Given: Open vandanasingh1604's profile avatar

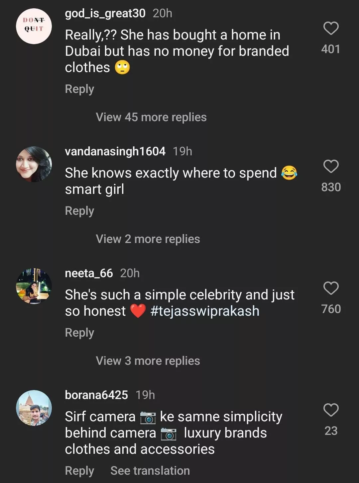Looking at the screenshot, I should [34, 164].
